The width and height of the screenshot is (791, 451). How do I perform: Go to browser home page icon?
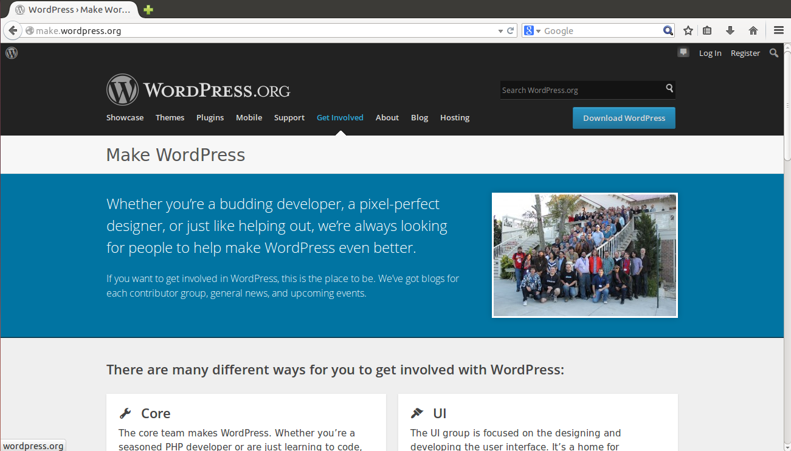coord(753,30)
